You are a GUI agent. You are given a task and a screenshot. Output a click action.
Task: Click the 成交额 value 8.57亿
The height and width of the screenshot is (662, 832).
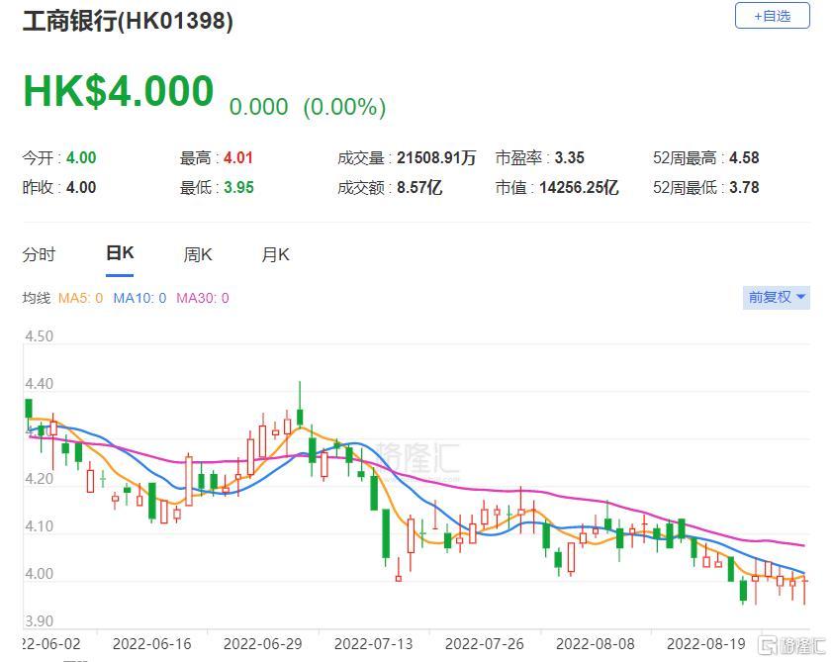(x=419, y=187)
